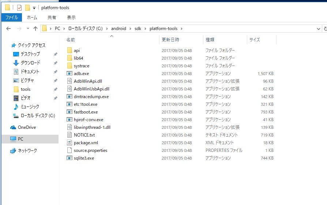Click the OneDrive cloud icon
Image resolution: width=327 pixels, height=205 pixels.
click(13, 127)
